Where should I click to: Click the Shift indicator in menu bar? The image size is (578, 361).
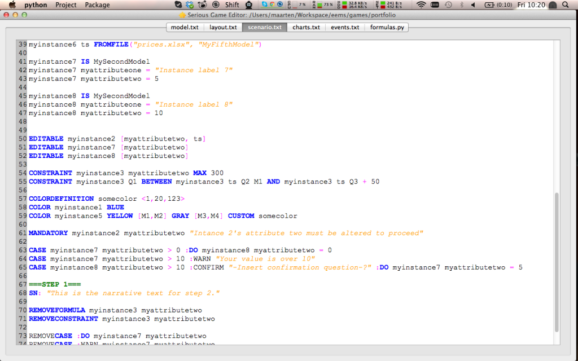[232, 5]
